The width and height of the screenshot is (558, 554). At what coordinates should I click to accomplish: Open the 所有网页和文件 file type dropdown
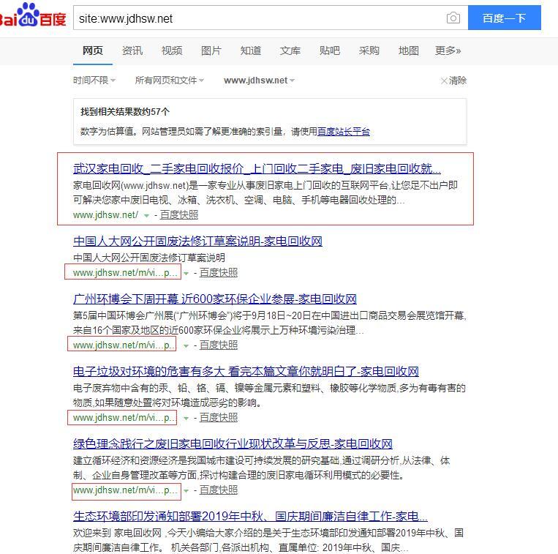[x=170, y=81]
